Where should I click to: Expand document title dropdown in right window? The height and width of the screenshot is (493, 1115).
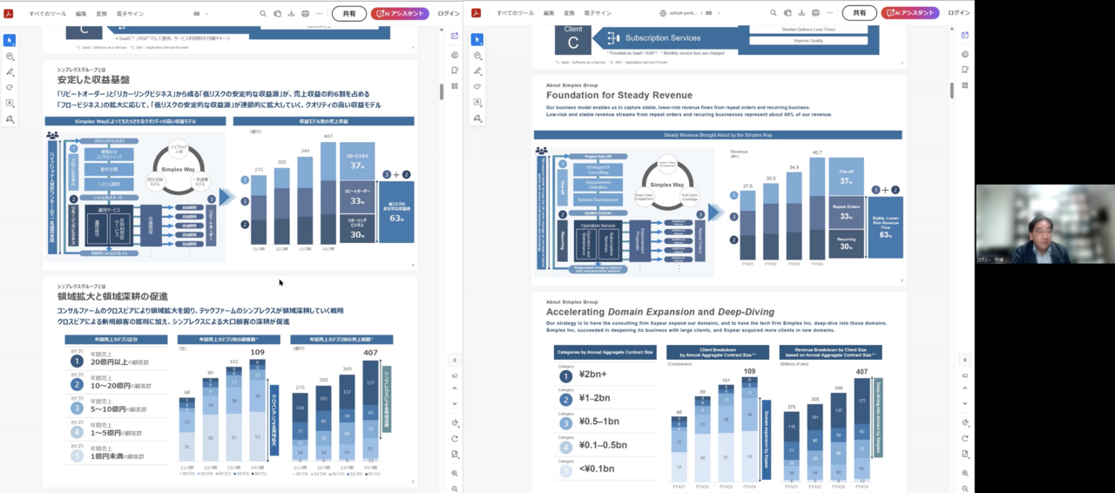point(719,14)
